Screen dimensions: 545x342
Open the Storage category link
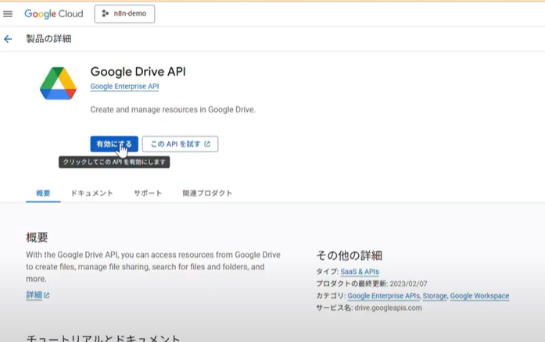(435, 296)
